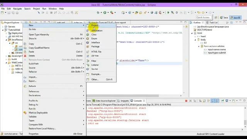Open the Navigate menu
Screen dimensions: 247x139
click(x=17, y=8)
